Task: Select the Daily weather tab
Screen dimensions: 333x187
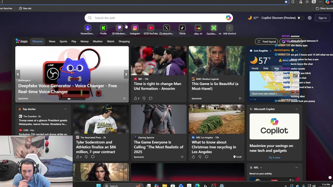Action: (266, 68)
